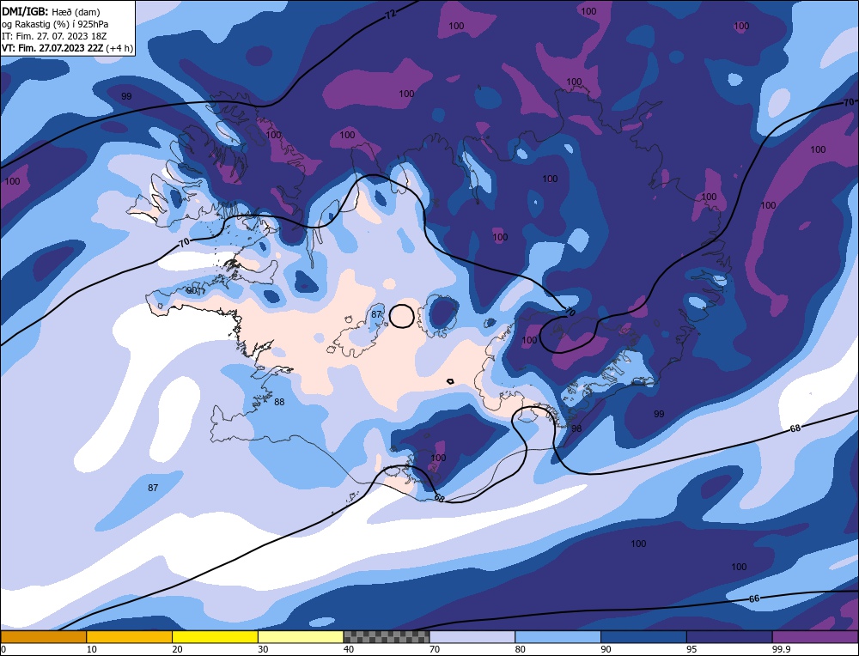Viewport: 859px width, 656px height.
Task: Click the bold circular contour in central Iceland
Action: coord(401,316)
